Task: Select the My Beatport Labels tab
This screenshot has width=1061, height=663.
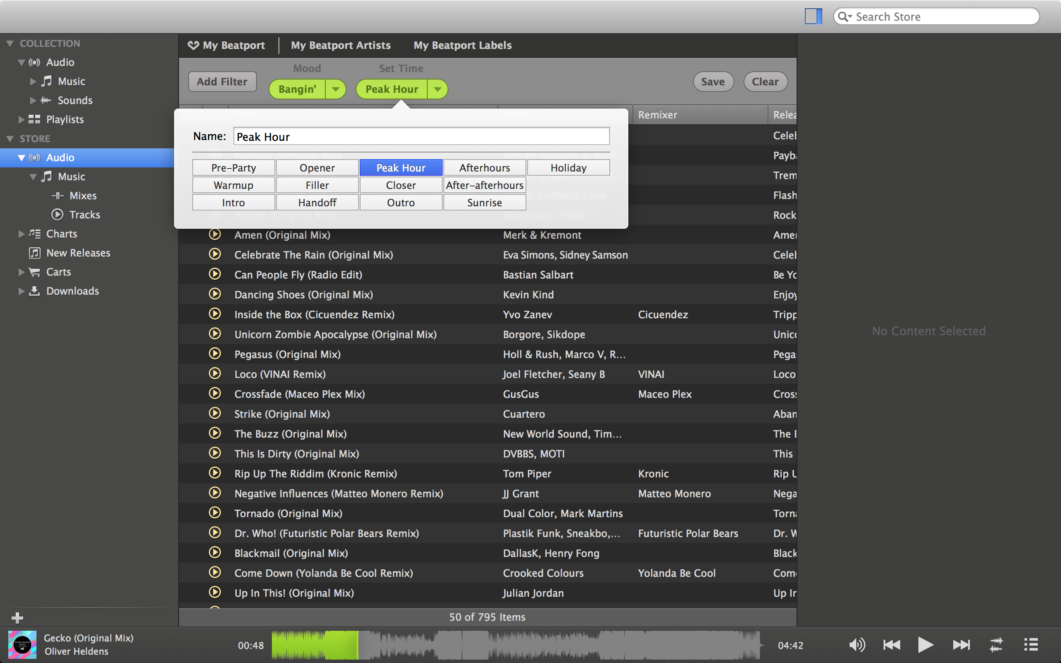Action: [462, 45]
